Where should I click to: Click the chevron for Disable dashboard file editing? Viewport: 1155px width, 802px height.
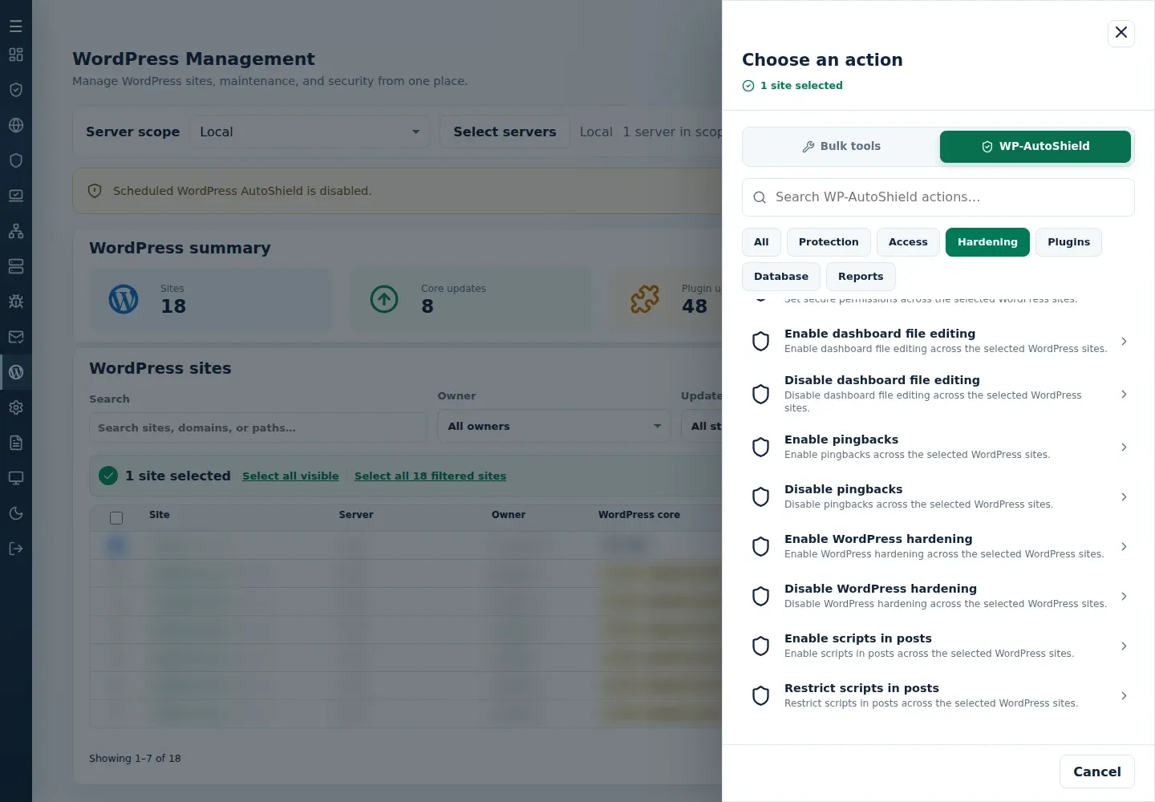click(x=1124, y=395)
